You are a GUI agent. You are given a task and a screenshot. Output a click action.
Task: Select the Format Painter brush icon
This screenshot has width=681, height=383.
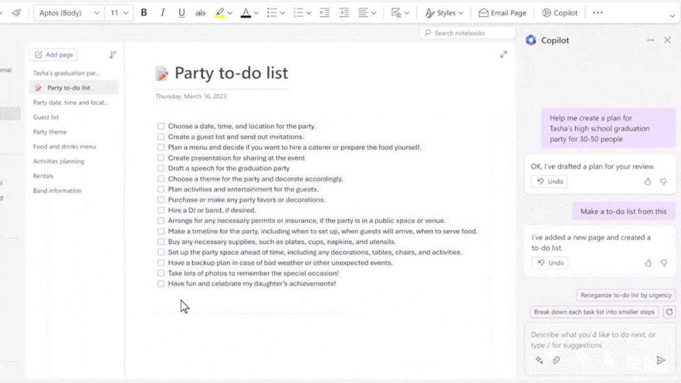pos(16,13)
